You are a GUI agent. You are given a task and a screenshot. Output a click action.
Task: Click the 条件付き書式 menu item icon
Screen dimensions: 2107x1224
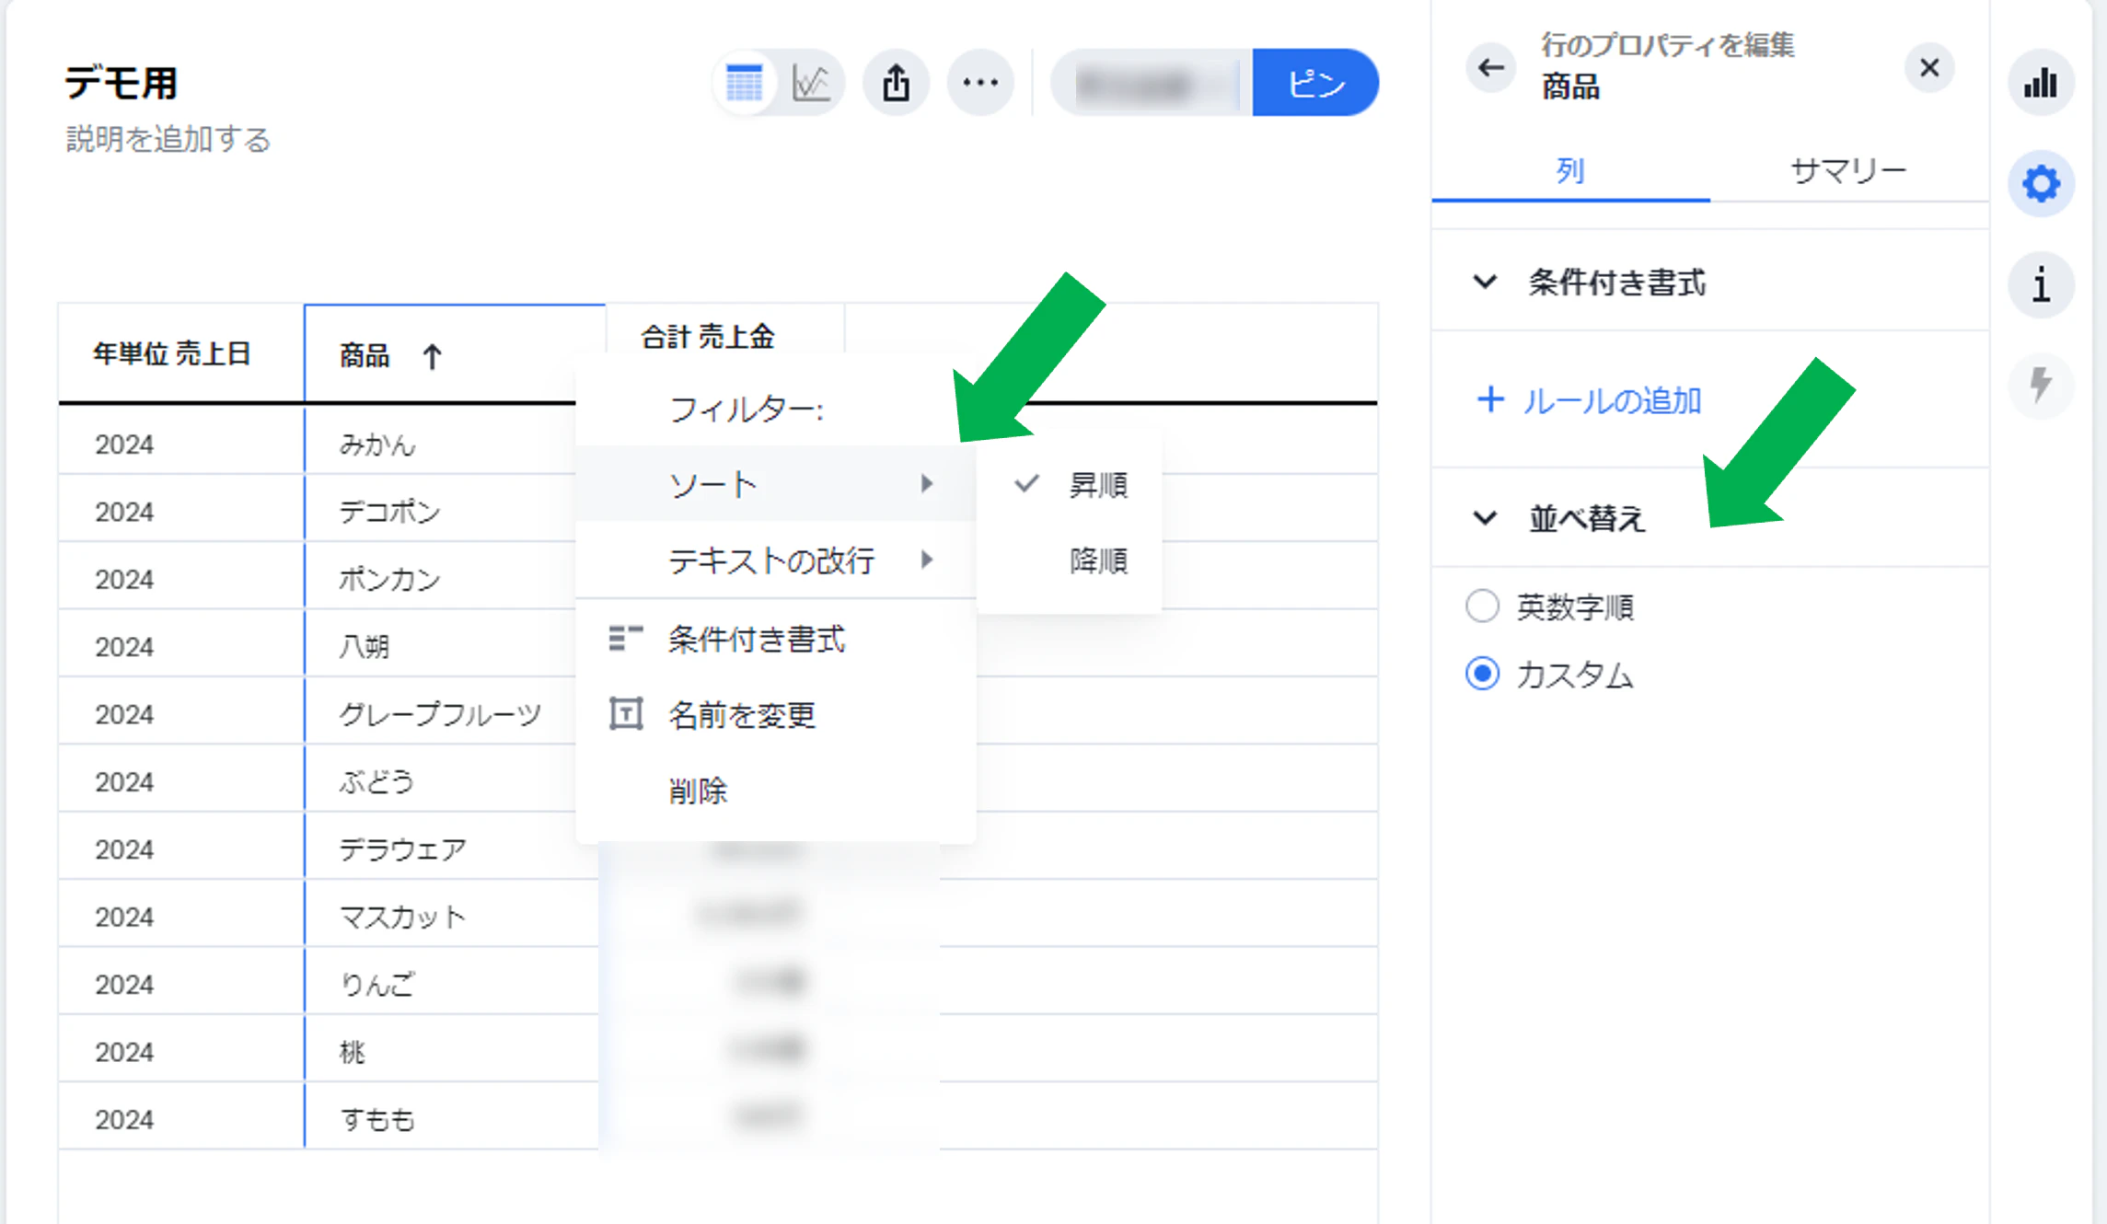[x=626, y=639]
